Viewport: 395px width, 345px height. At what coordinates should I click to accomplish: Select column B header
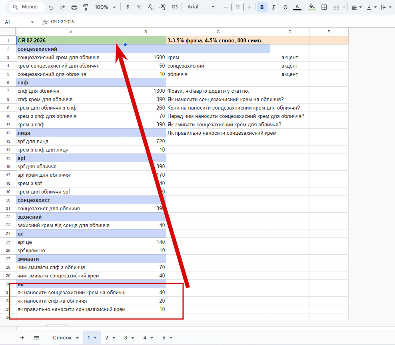tap(146, 32)
